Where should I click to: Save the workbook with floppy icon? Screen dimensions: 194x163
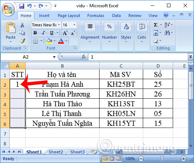22,6
